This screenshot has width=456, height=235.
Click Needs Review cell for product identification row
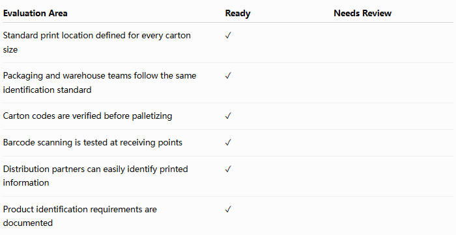click(x=393, y=216)
